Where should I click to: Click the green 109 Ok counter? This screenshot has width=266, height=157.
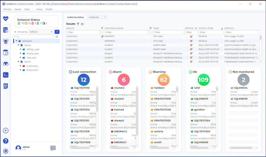point(204,80)
